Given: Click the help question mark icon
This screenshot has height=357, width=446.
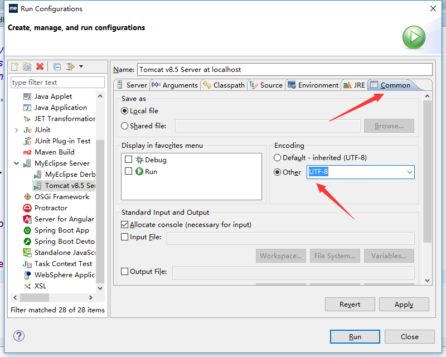Looking at the screenshot, I should [x=19, y=336].
